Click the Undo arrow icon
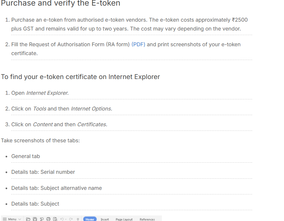 [62, 219]
